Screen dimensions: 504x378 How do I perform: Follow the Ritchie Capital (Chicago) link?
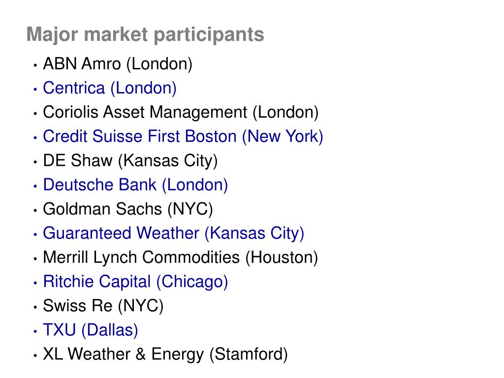point(135,282)
